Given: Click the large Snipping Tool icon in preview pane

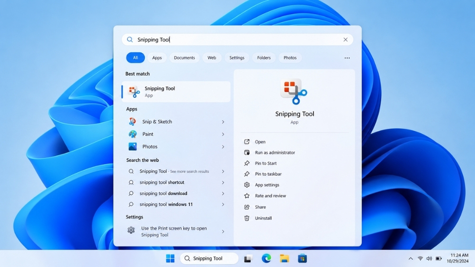Looking at the screenshot, I should (x=294, y=92).
